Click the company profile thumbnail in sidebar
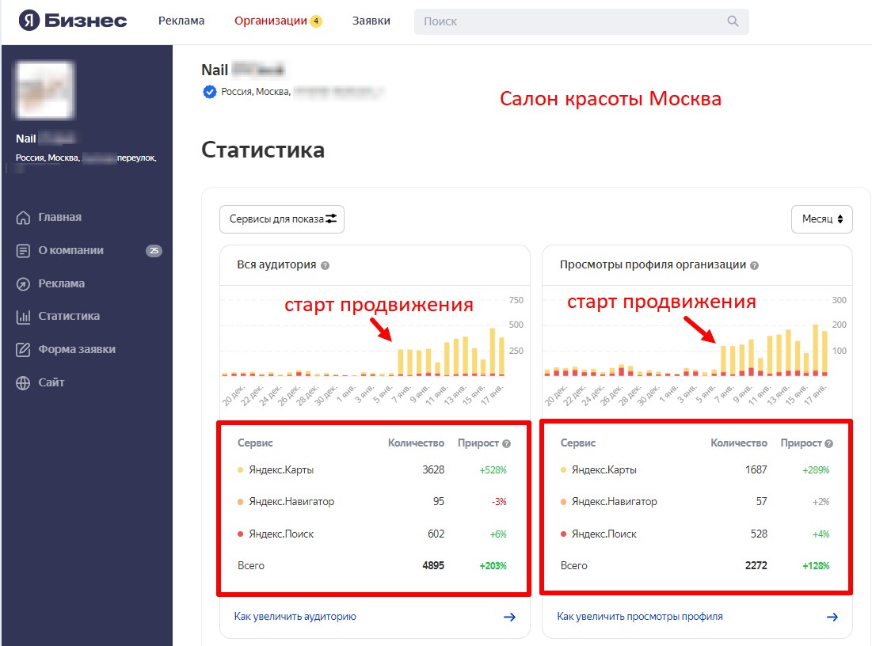 [45, 89]
